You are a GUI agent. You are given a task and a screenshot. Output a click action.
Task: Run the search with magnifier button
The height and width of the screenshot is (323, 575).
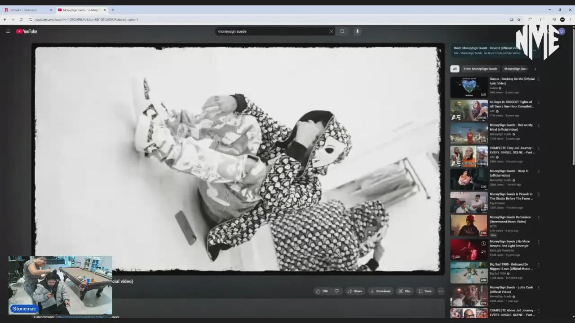342,31
